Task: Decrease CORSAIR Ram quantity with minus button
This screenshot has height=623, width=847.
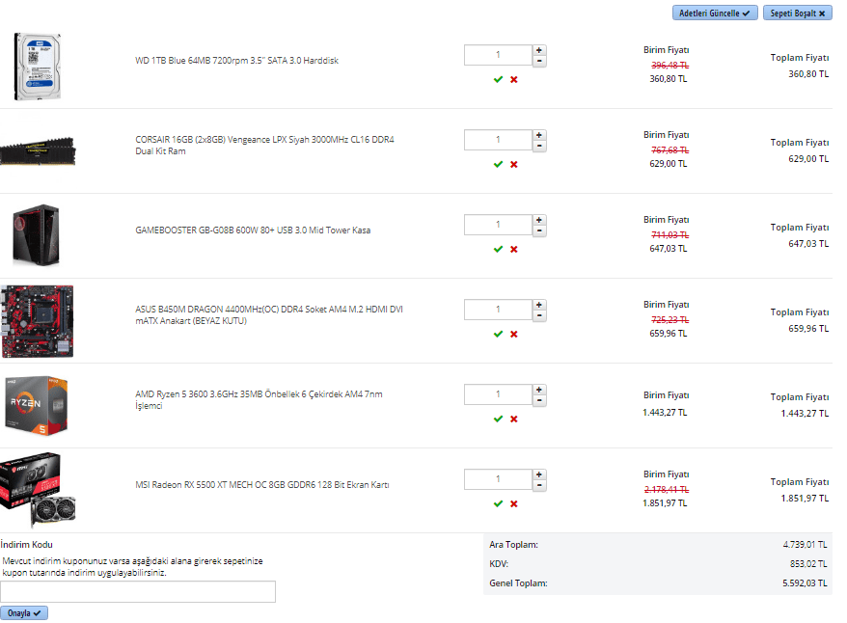Action: tap(539, 147)
